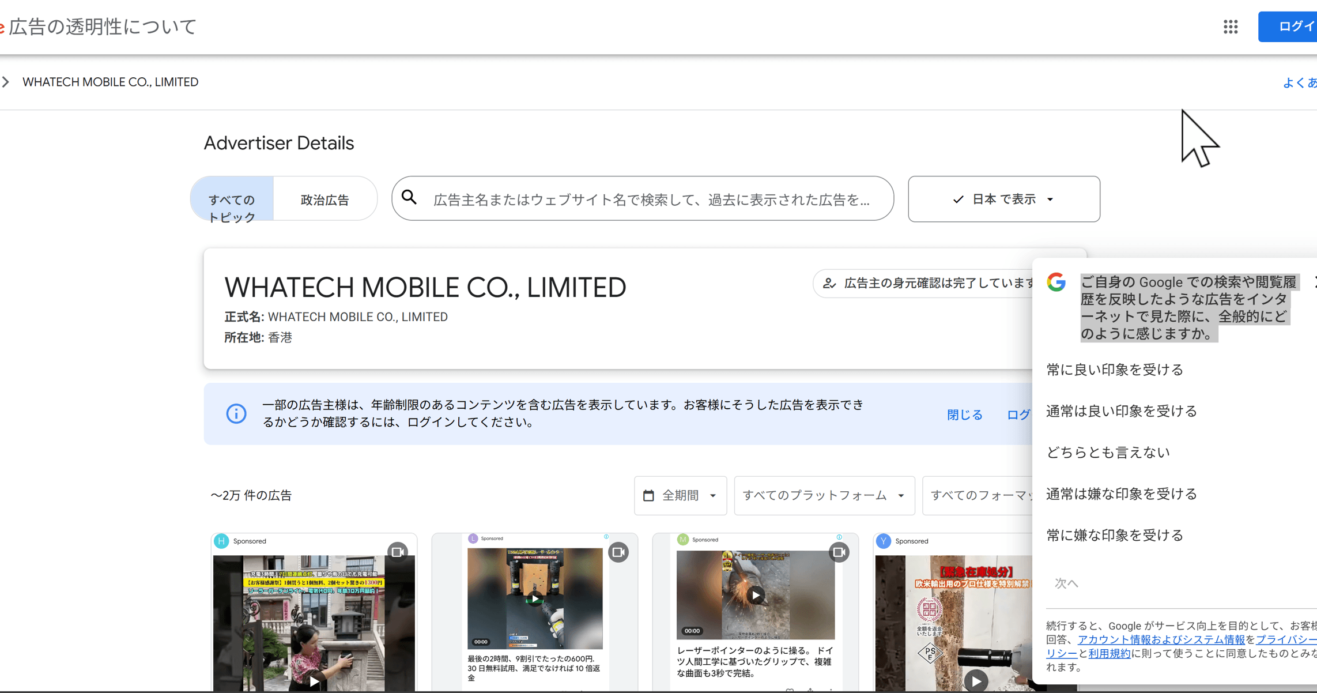Click the H avatar on first ad
Image resolution: width=1317 pixels, height=693 pixels.
coord(221,541)
